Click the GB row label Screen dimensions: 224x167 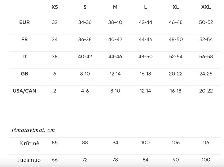[25, 74]
